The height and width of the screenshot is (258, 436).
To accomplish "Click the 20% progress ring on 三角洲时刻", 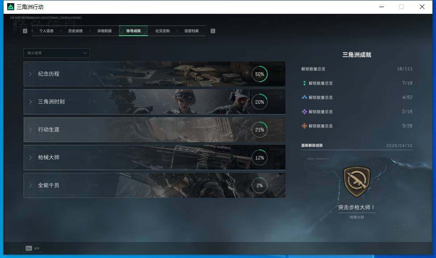I will (x=260, y=102).
